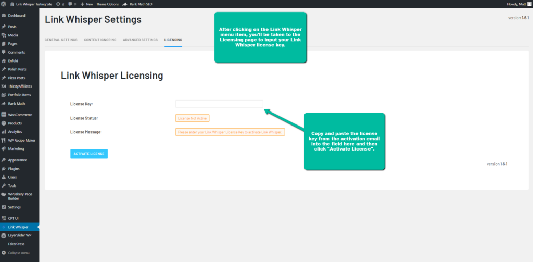Screen dimensions: 533x262
Task: Click the Rank Math sidebar icon
Action: coord(4,104)
